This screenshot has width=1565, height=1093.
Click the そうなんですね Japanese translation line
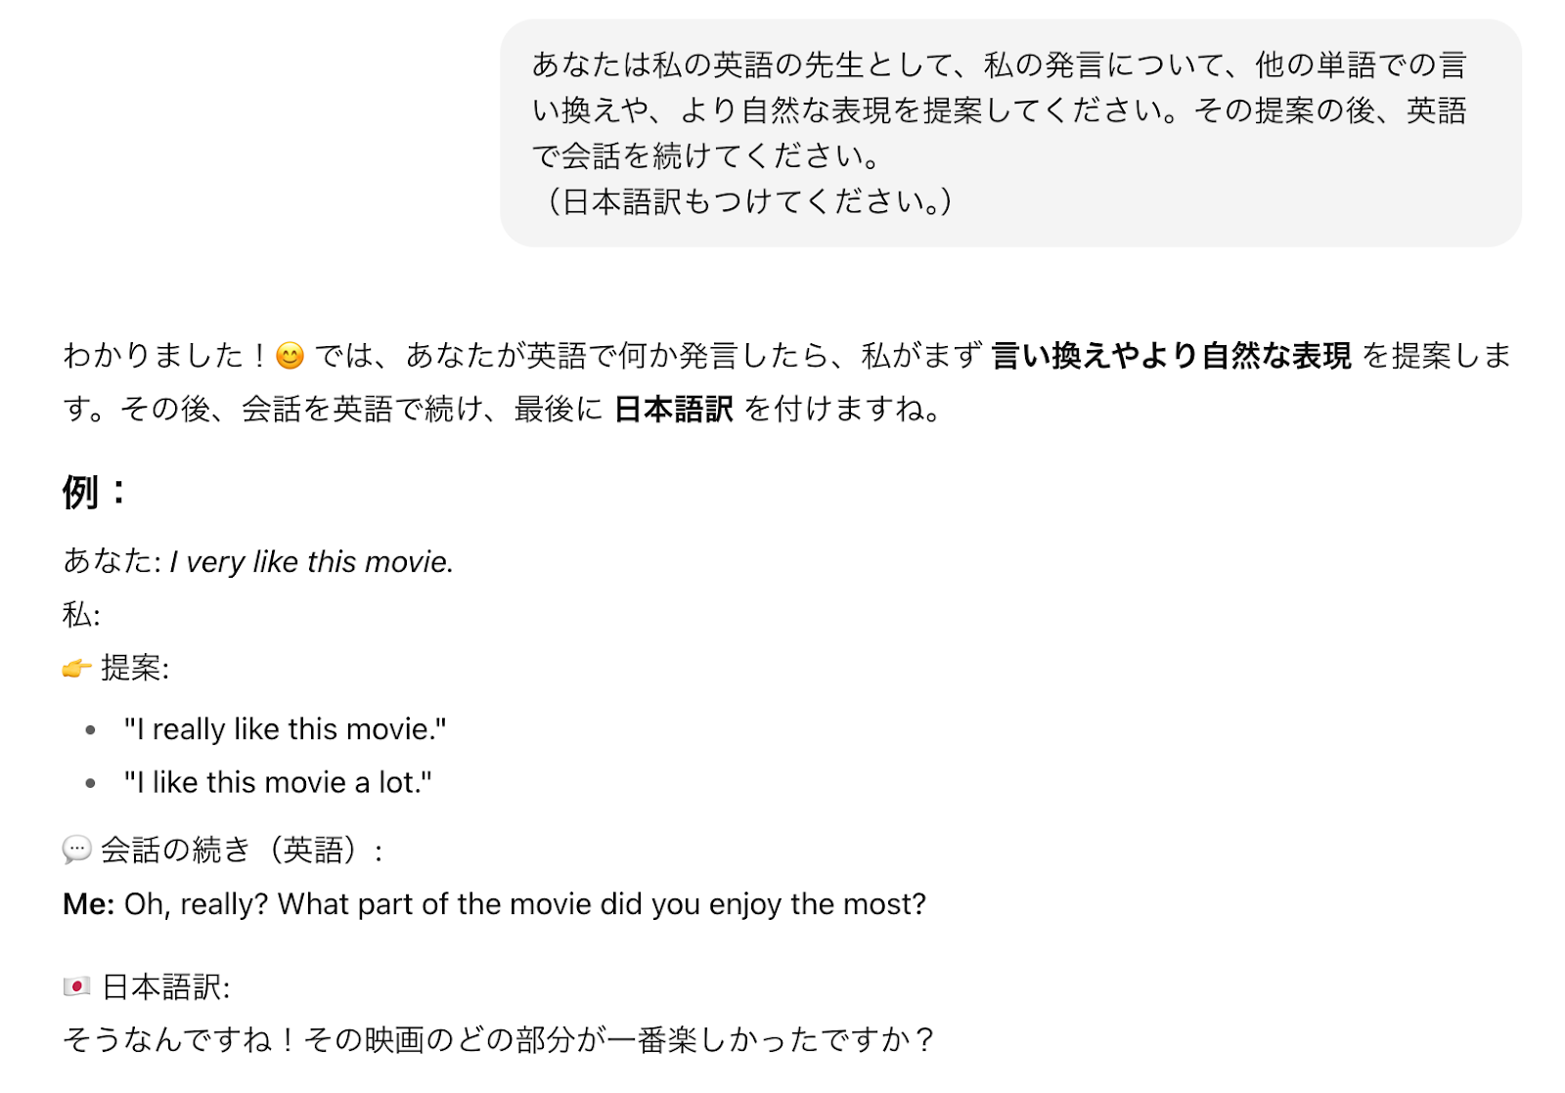pyautogui.click(x=499, y=1039)
